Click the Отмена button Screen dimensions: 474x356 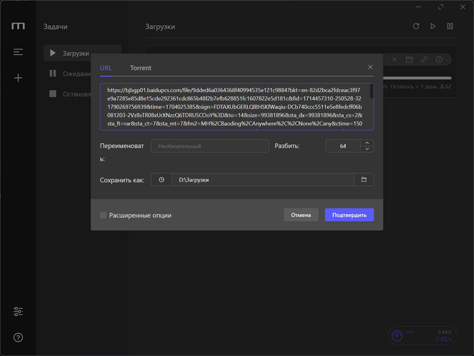[x=301, y=215]
